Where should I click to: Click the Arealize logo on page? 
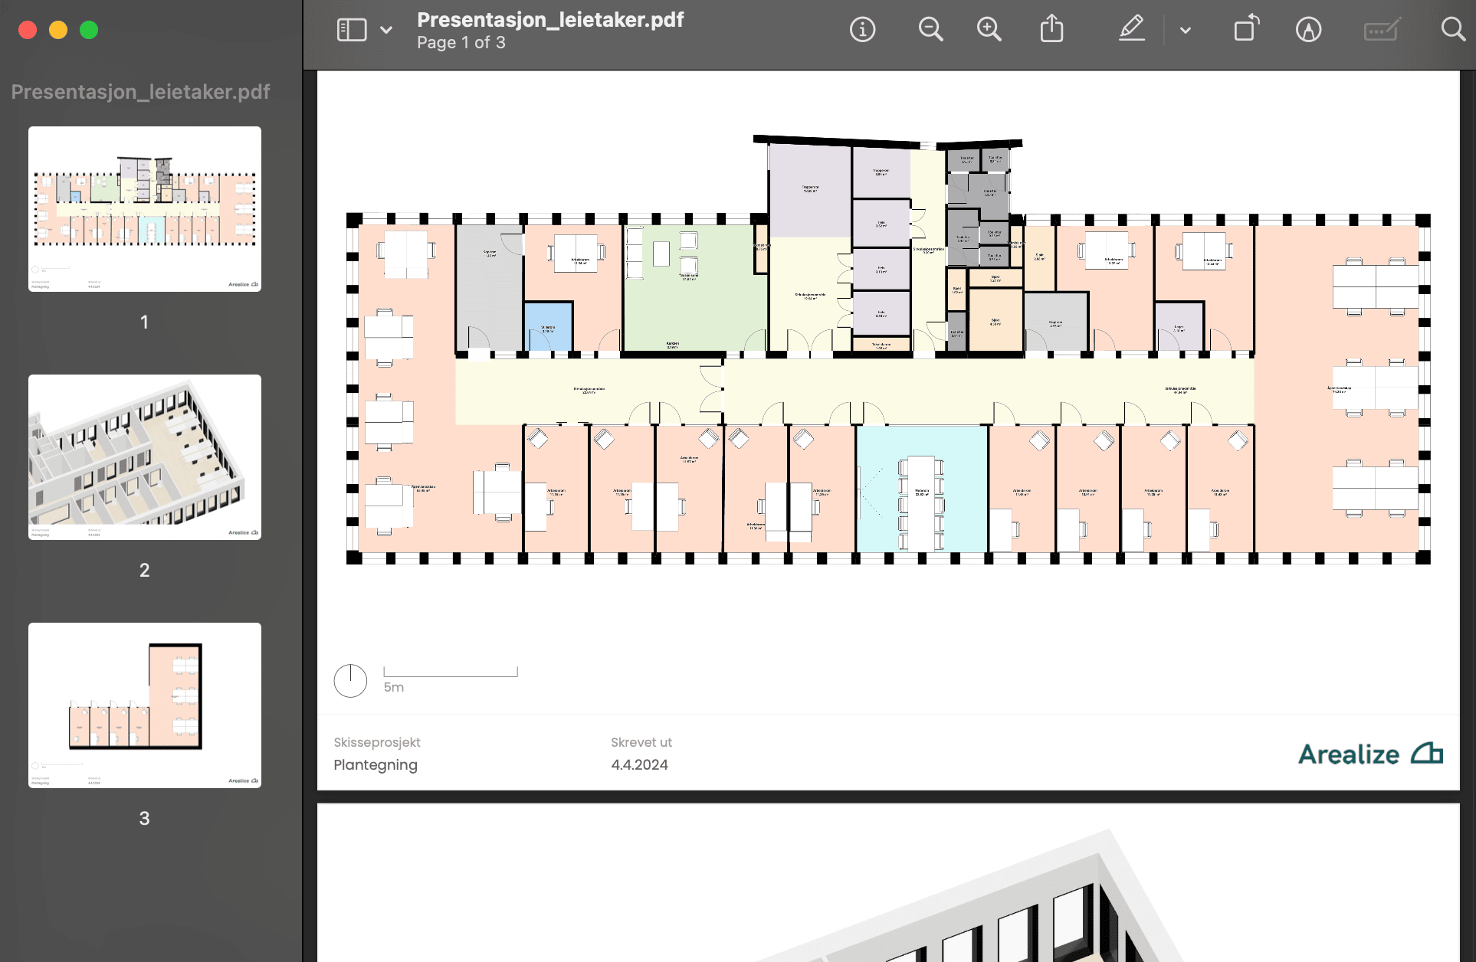(1369, 754)
